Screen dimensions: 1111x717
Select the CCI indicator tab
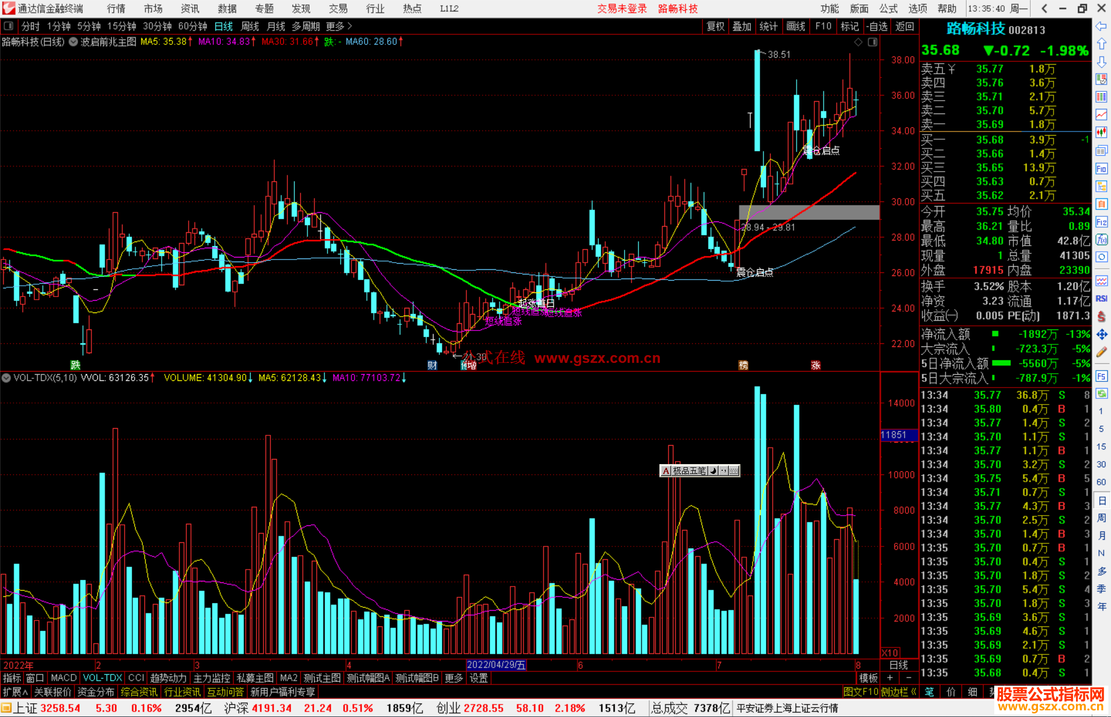(x=136, y=678)
